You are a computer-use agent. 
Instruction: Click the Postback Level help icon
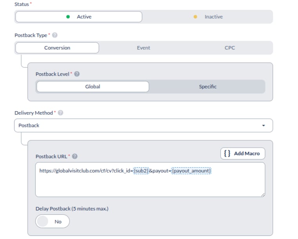coord(77,74)
